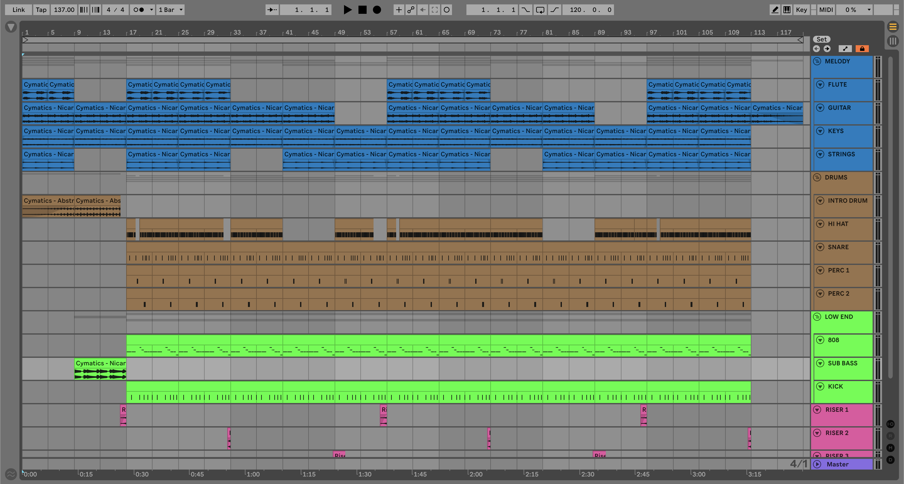The height and width of the screenshot is (484, 904).
Task: Select the green Cymatics clip on SUB BASS
Action: [x=100, y=368]
